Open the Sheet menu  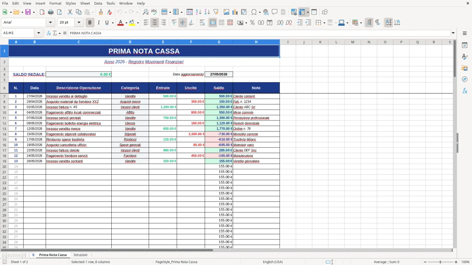tap(85, 3)
